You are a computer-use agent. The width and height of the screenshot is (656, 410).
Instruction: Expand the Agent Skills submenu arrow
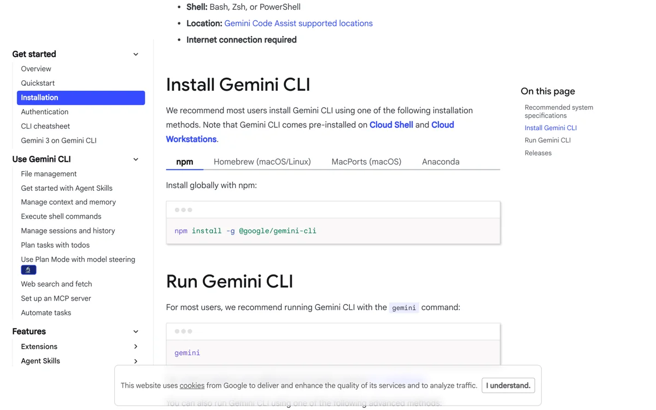click(x=136, y=361)
